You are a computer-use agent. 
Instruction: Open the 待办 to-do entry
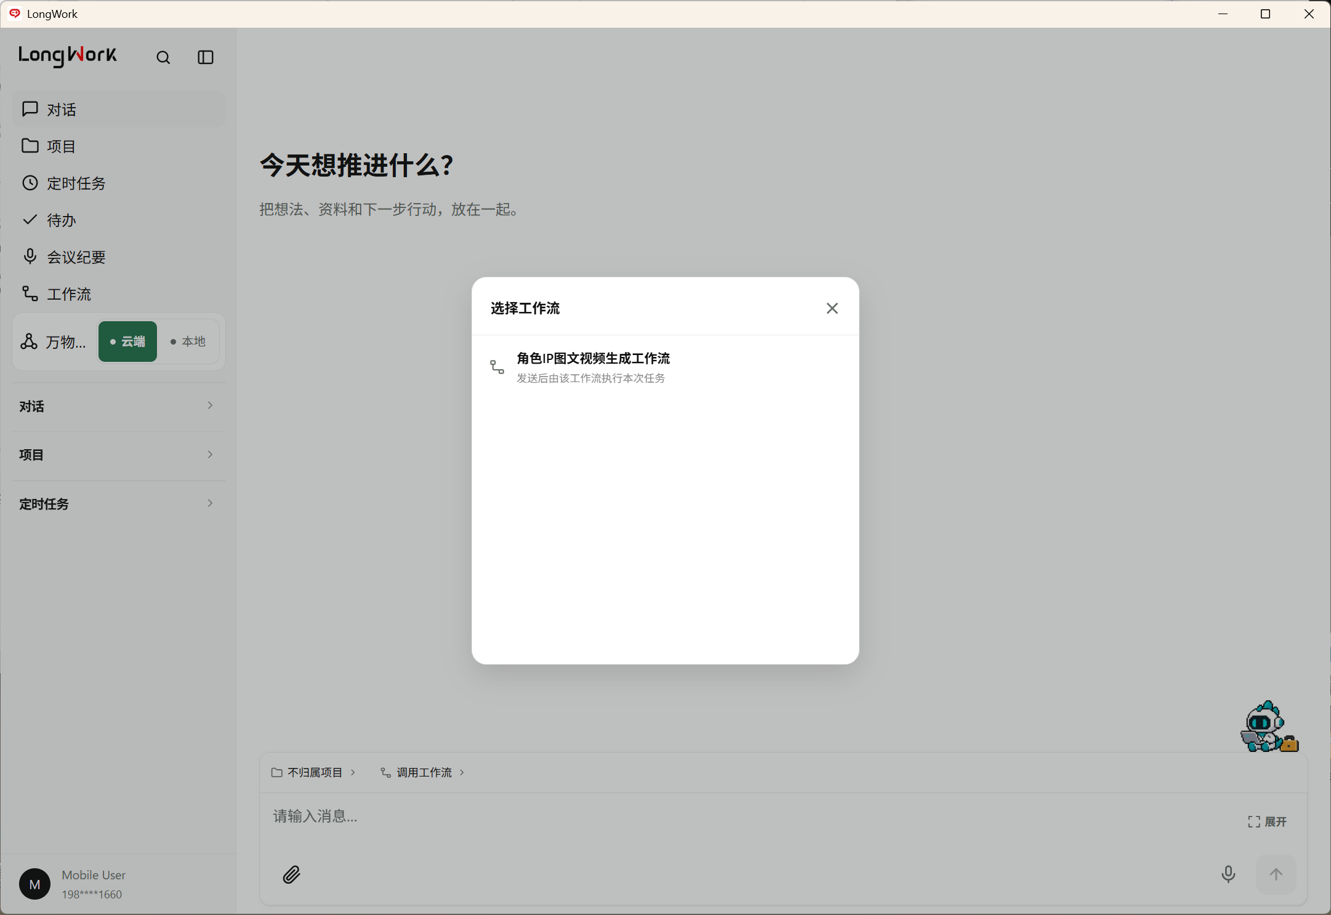point(118,220)
